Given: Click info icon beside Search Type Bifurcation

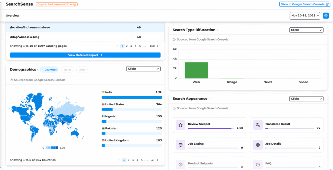Looking at the screenshot, I should click(x=217, y=30).
